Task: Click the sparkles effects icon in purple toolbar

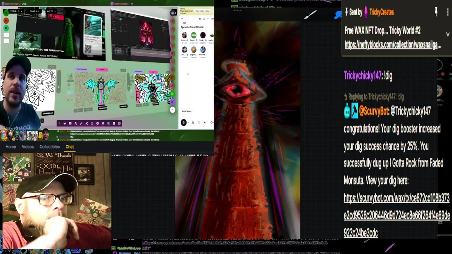Action: pyautogui.click(x=87, y=123)
